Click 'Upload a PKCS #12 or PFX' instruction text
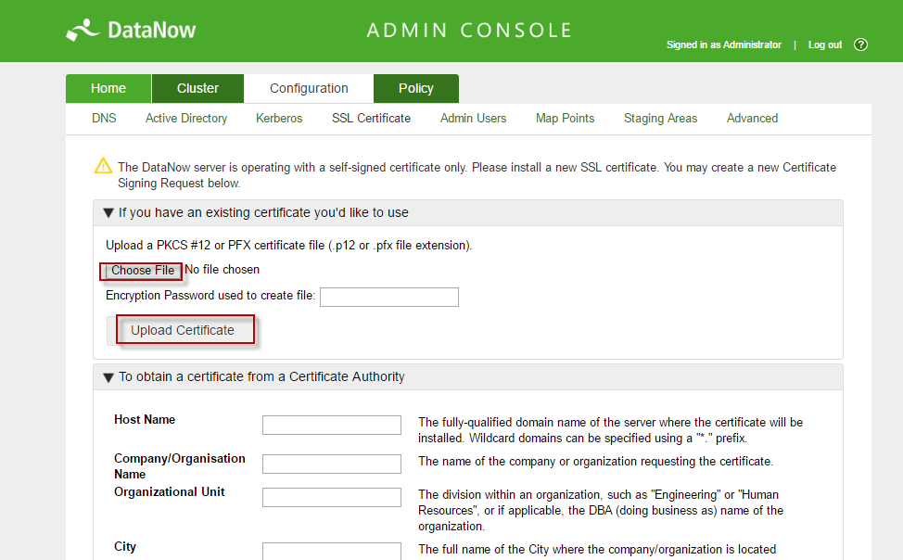 coord(288,246)
